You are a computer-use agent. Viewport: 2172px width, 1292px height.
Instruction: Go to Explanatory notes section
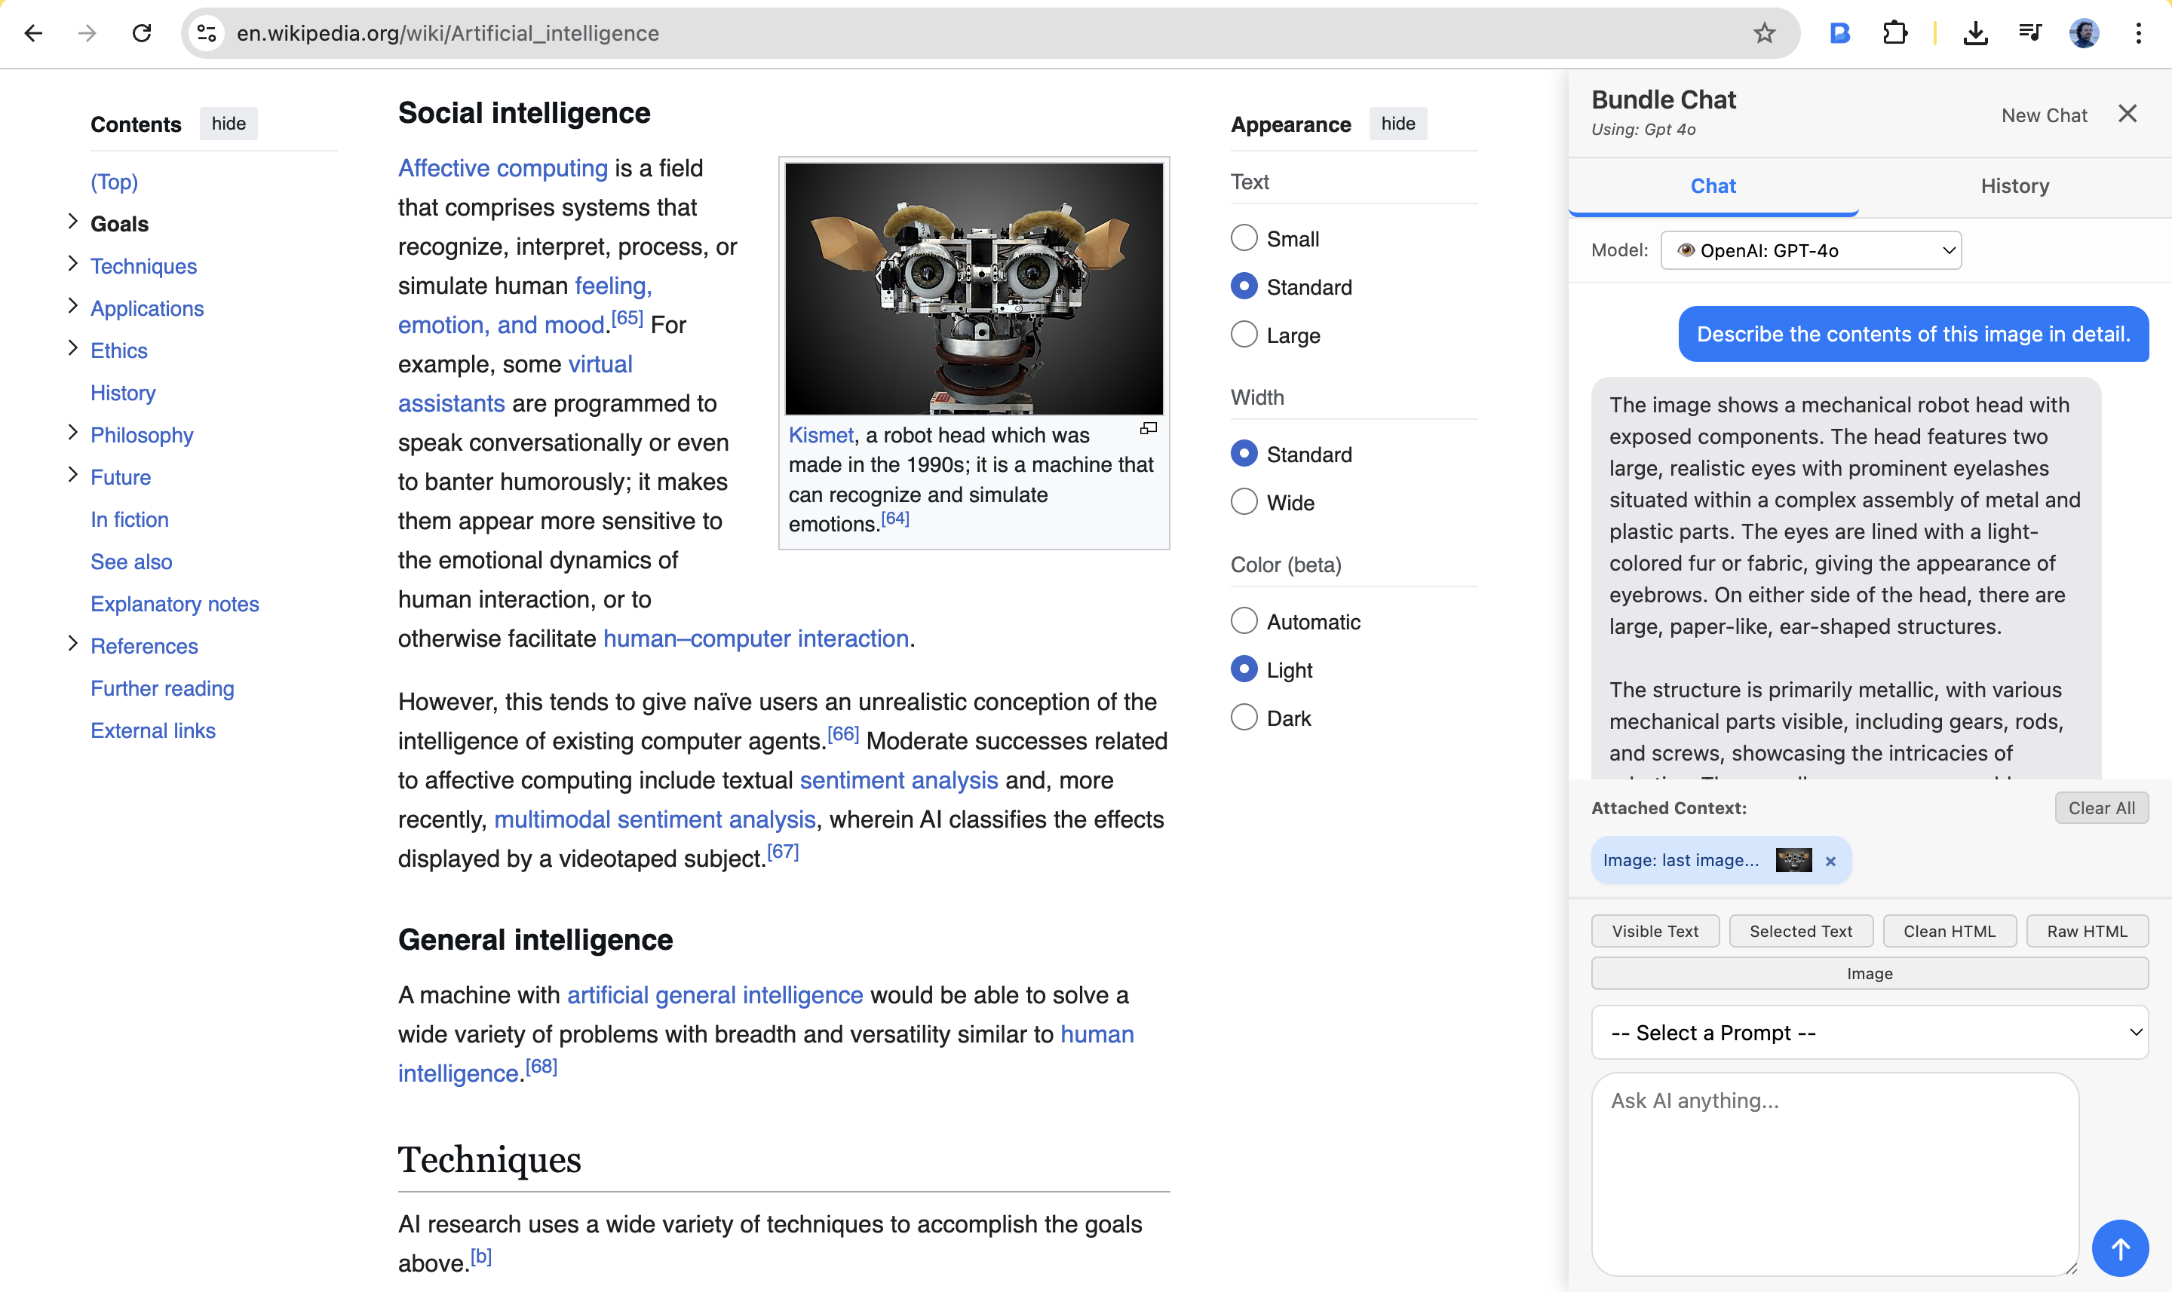click(x=175, y=605)
